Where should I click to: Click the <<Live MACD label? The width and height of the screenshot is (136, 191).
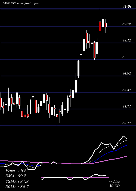(x=115, y=184)
